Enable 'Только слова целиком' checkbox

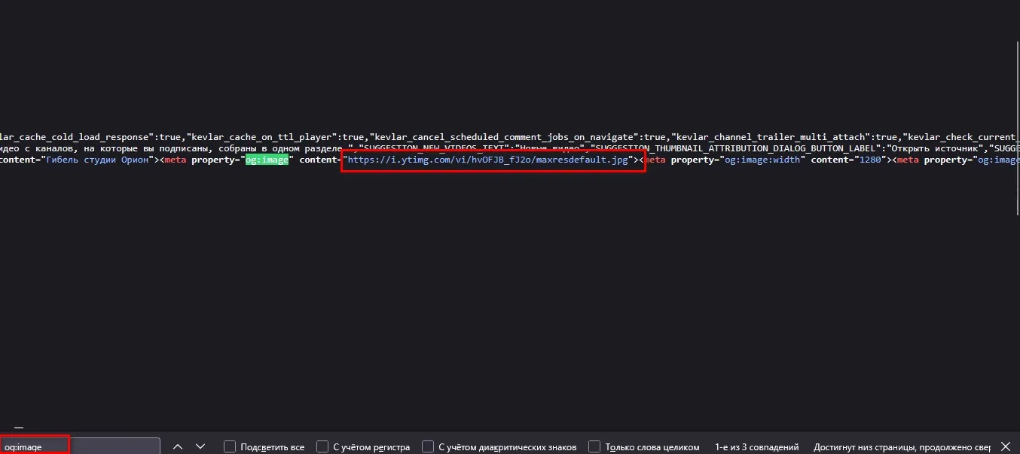click(x=594, y=446)
